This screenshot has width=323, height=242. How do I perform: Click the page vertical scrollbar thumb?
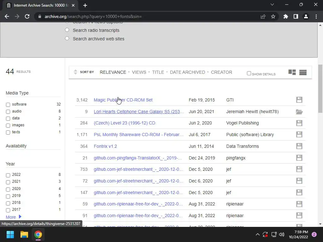(320, 89)
